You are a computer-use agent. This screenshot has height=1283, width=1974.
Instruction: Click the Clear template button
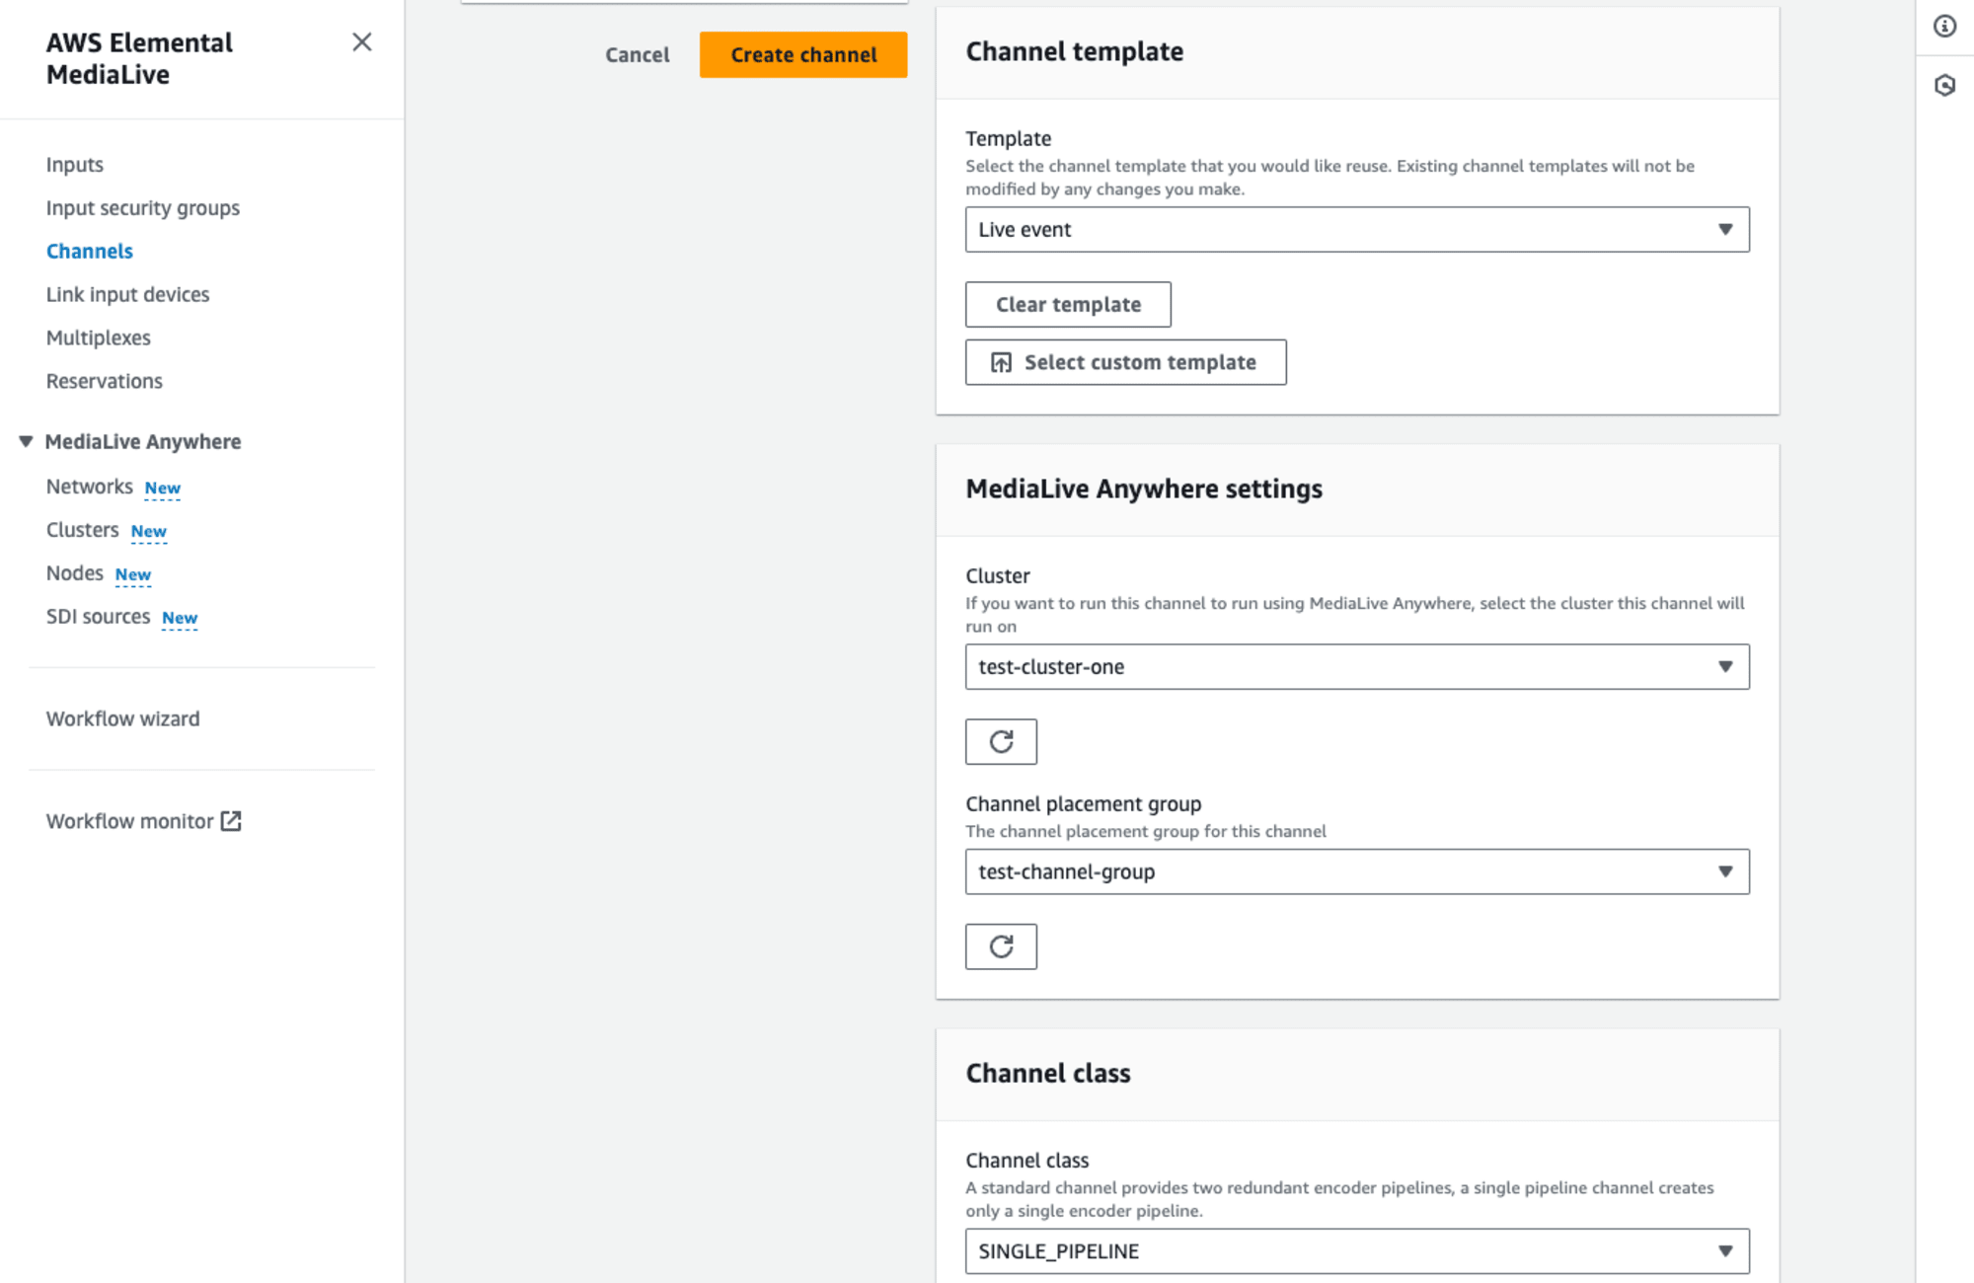[x=1068, y=304]
